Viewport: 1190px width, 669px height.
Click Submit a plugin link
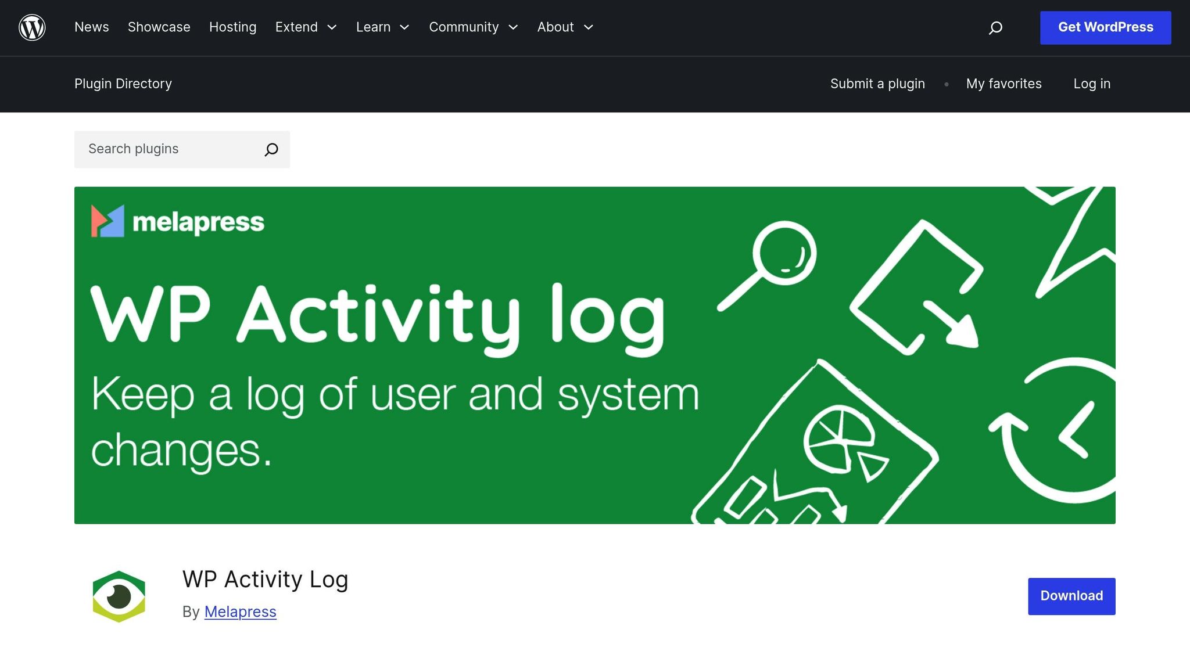[877, 84]
